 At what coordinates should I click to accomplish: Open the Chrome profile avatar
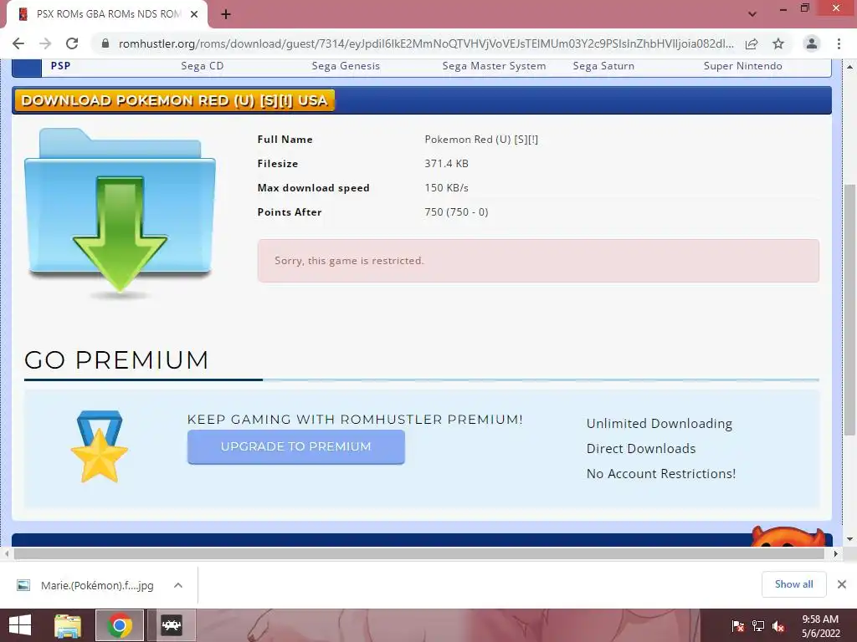[x=812, y=43]
